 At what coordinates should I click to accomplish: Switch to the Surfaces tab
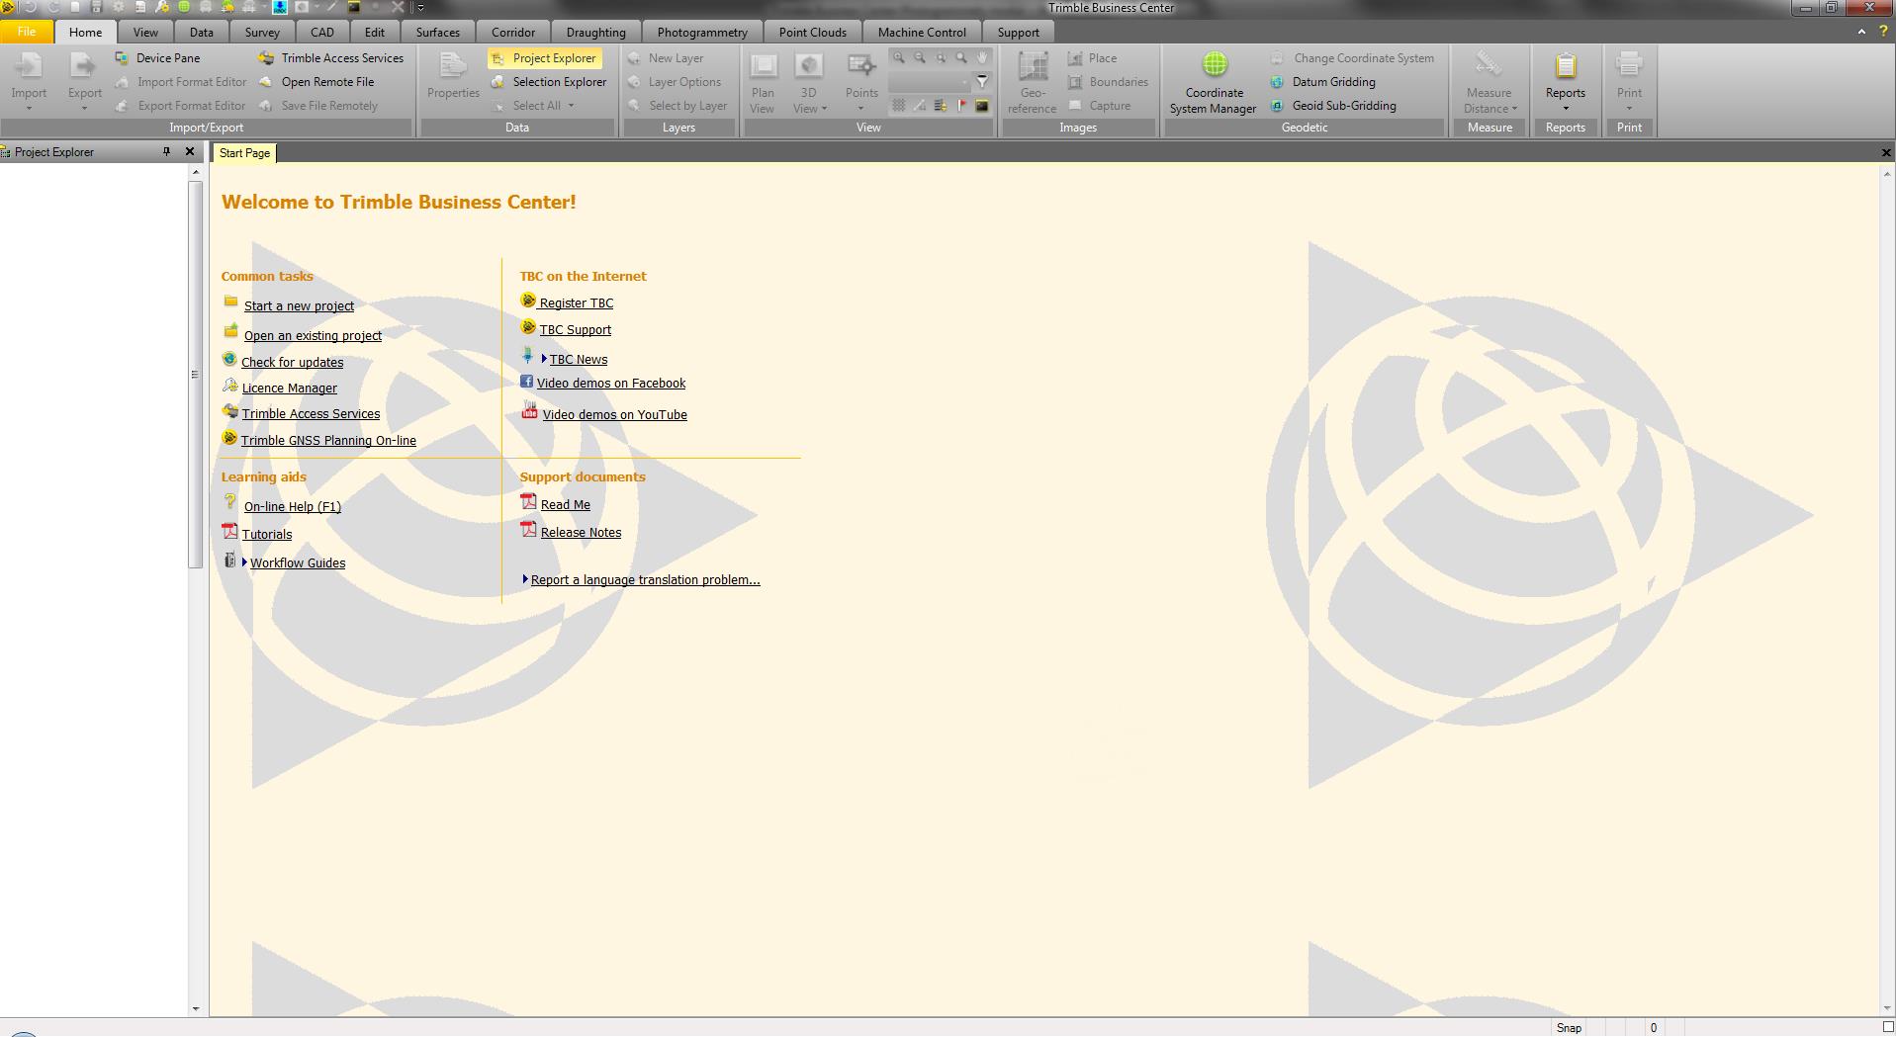438,33
